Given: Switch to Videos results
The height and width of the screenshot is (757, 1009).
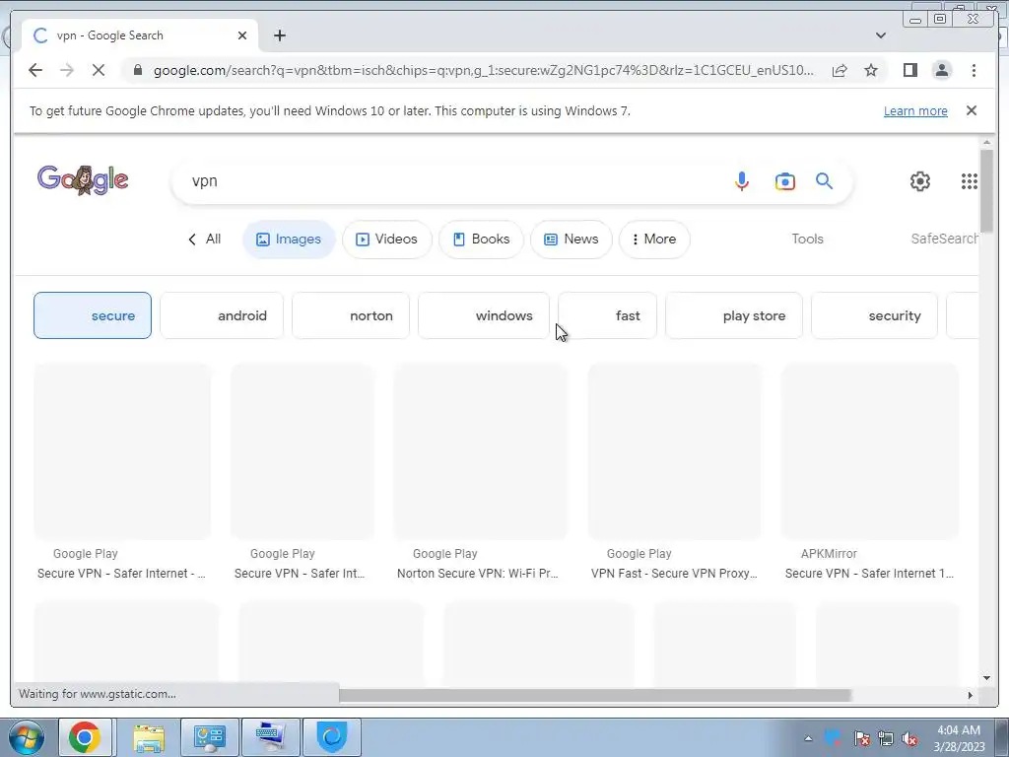Looking at the screenshot, I should [386, 240].
